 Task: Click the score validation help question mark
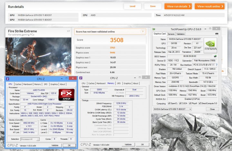(x=143, y=31)
